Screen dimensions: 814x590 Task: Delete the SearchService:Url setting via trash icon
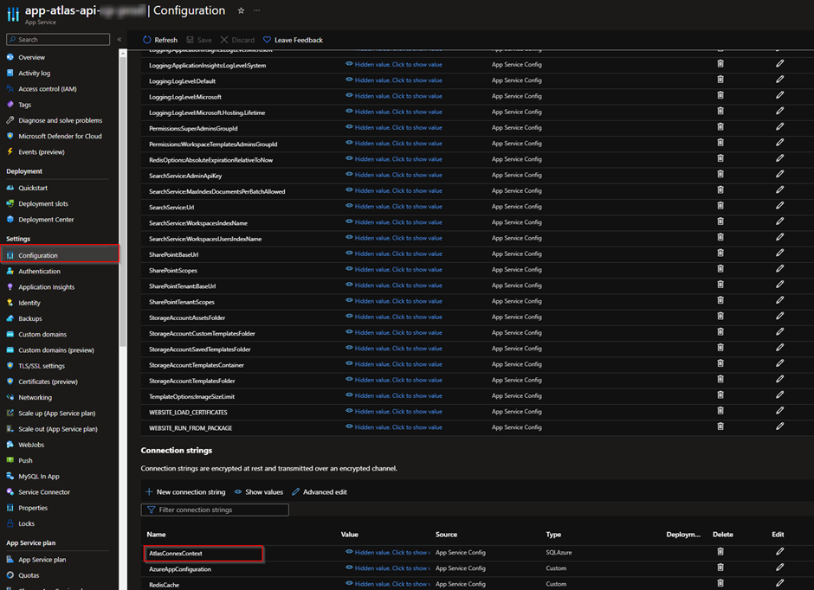pos(720,206)
